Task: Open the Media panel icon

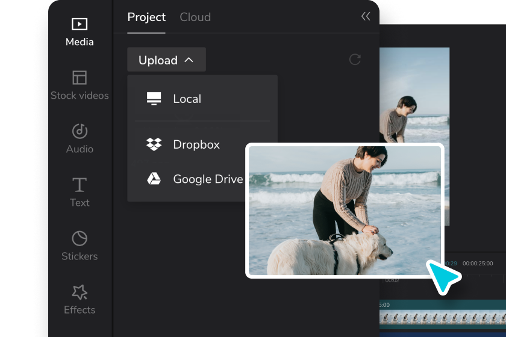Action: [x=80, y=24]
